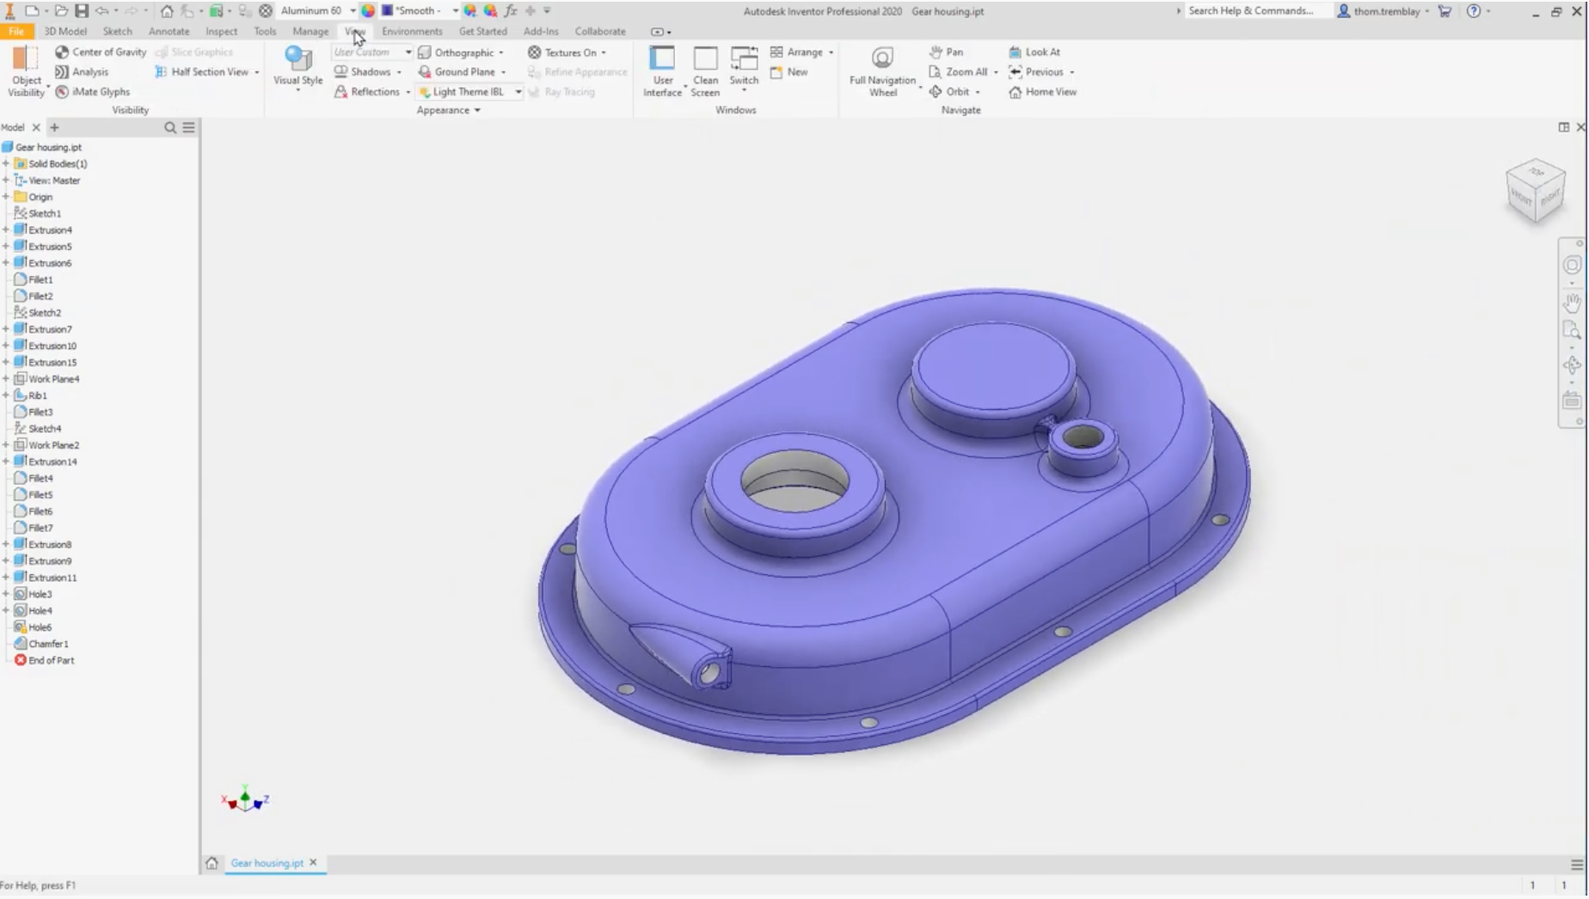Viewport: 1589px width, 899px height.
Task: Click the navigation bar steering wheel icon
Action: coord(1572,265)
